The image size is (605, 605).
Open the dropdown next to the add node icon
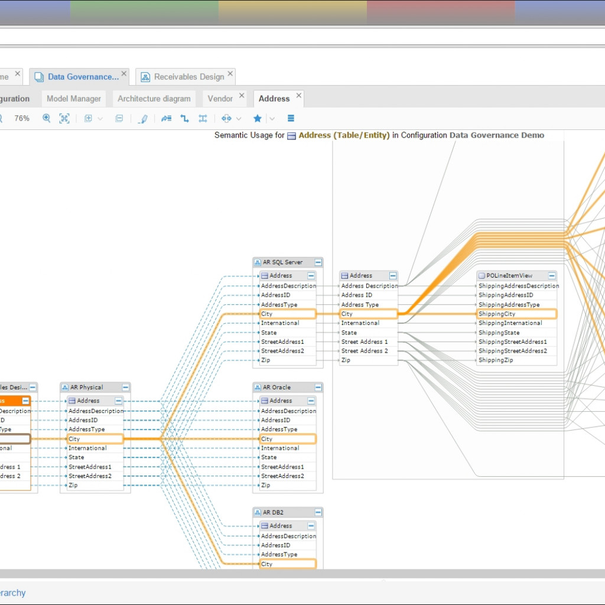click(x=99, y=118)
